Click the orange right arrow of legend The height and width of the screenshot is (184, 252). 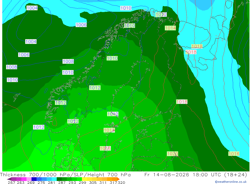[x=118, y=179]
